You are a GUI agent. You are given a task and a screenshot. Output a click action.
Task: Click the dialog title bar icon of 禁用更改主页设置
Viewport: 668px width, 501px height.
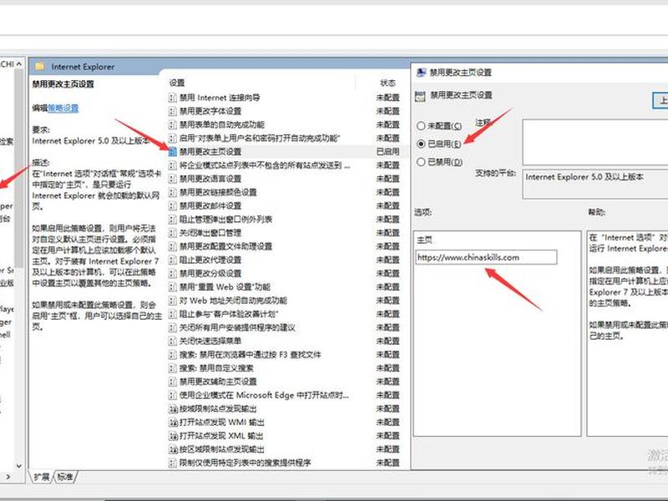coord(421,73)
